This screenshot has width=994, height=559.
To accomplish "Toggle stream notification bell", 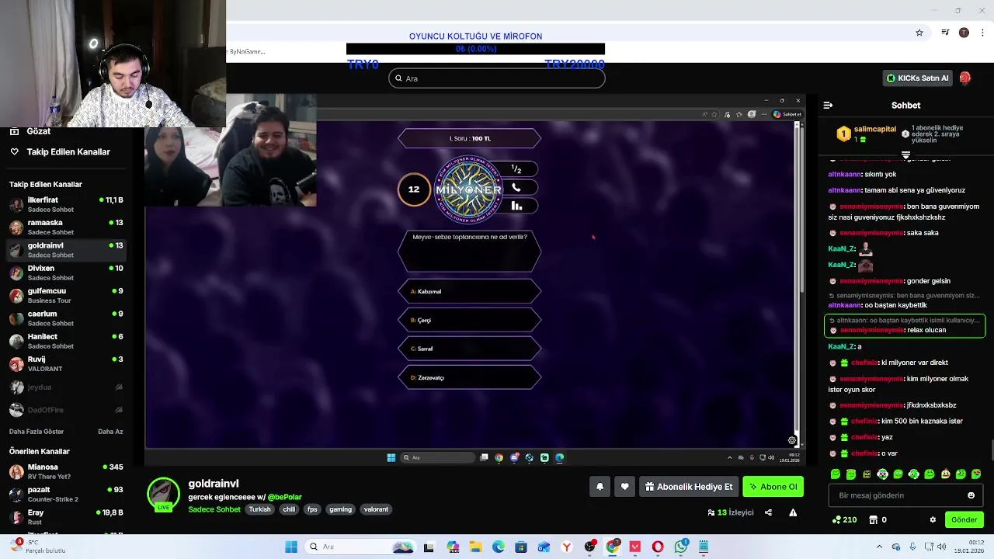I will point(600,487).
